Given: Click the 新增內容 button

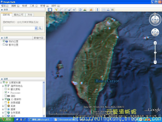Looking at the screenshot, I should pos(39,38).
